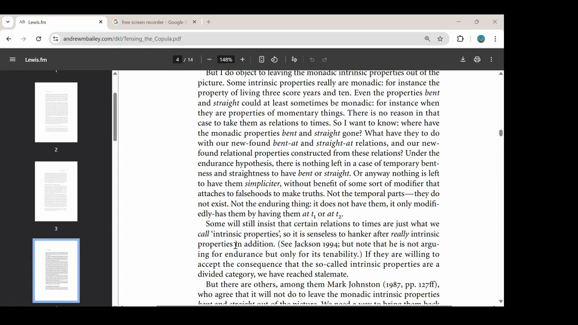Open the Chrome profile avatar
This screenshot has width=578, height=325.
pos(481,39)
